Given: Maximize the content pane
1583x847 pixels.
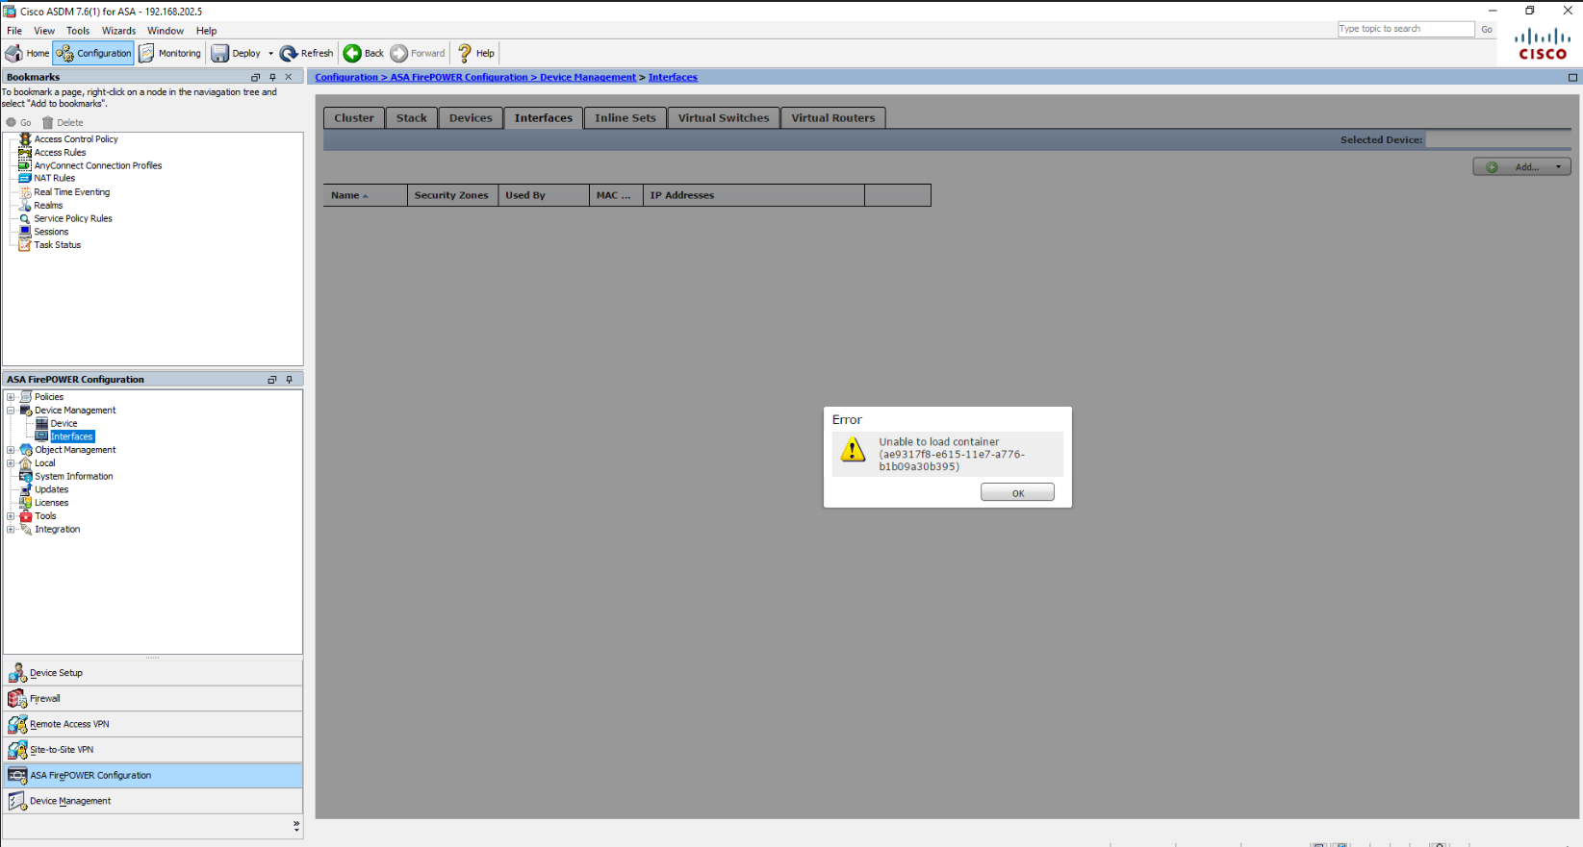Looking at the screenshot, I should pyautogui.click(x=1572, y=78).
